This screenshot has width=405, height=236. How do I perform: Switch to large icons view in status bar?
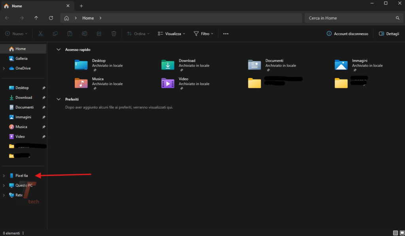pyautogui.click(x=402, y=233)
